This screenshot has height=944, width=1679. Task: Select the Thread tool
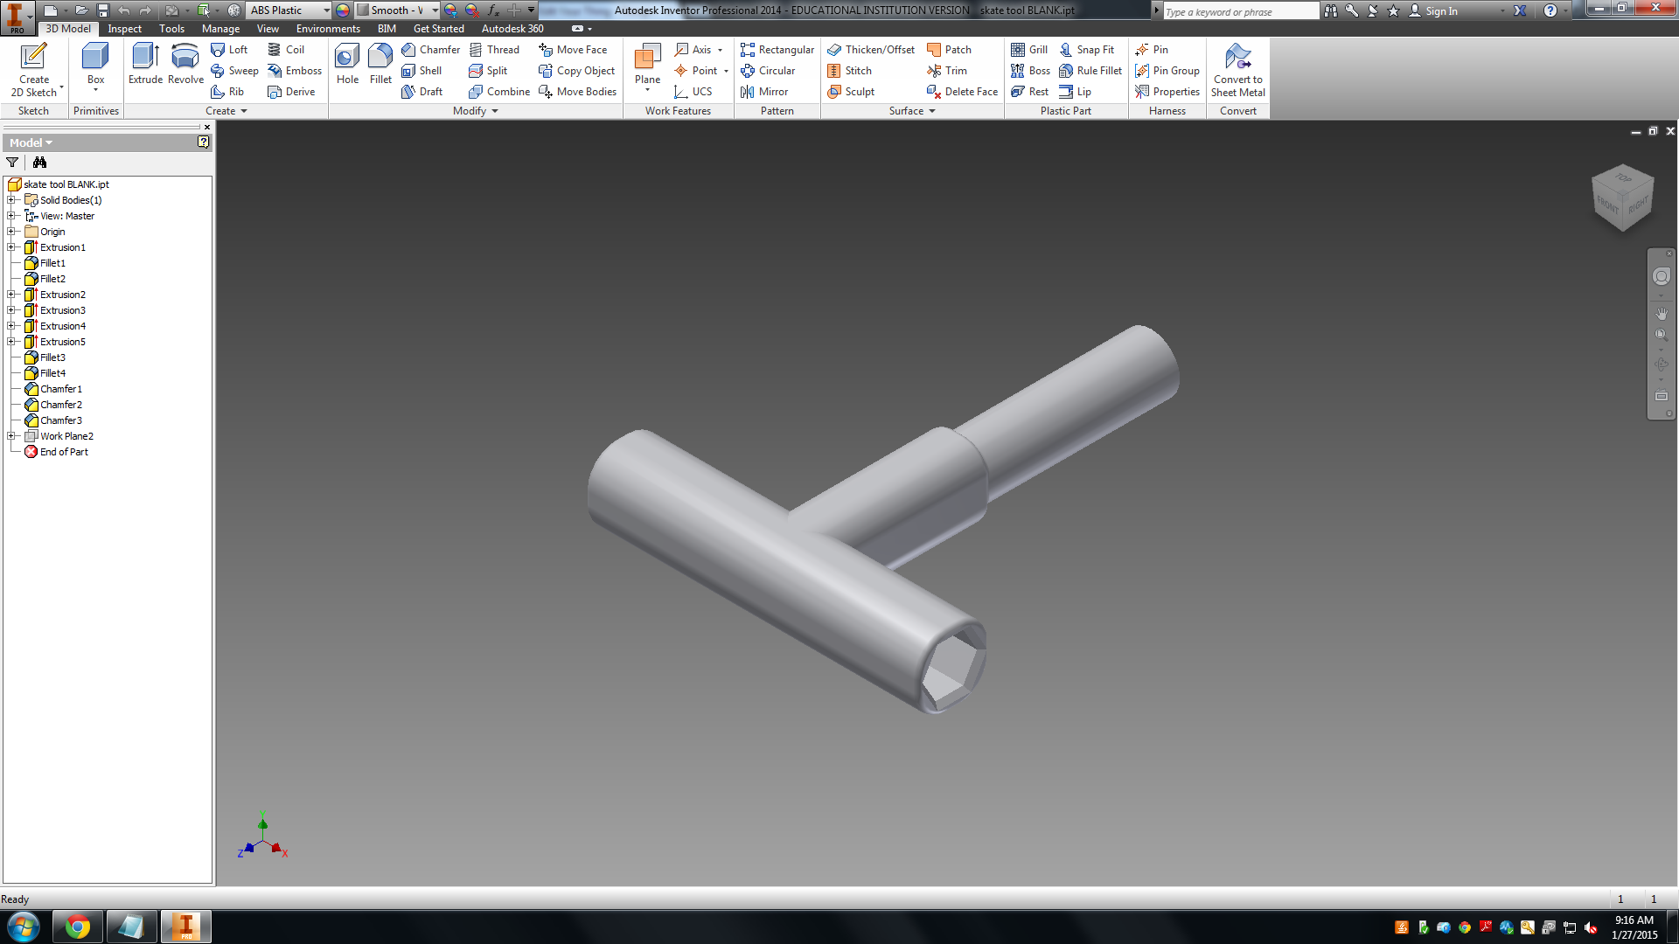point(494,50)
